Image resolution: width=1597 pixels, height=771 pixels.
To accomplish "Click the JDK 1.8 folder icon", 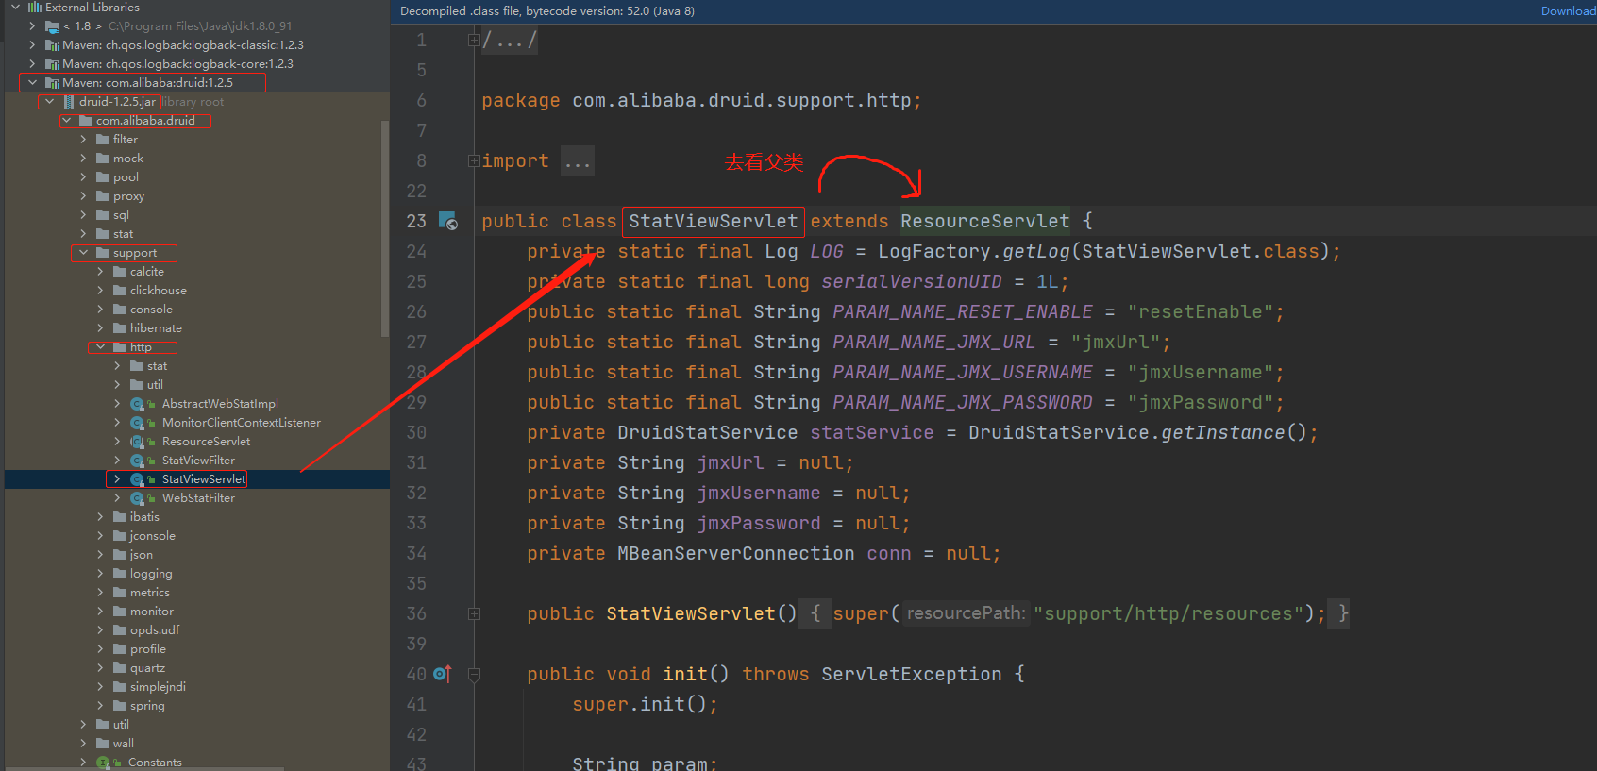I will pos(52,26).
